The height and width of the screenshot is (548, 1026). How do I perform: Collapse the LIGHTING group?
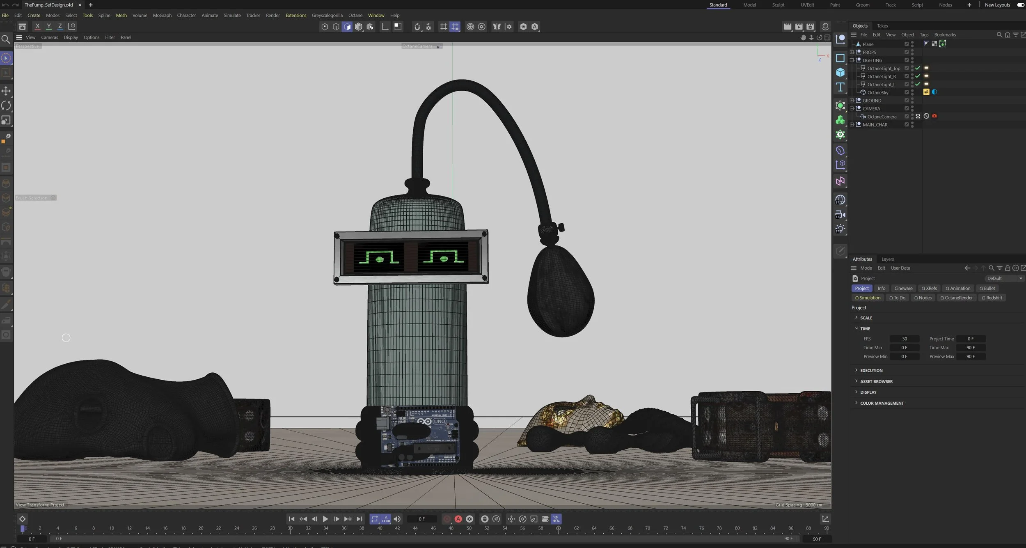(x=852, y=60)
